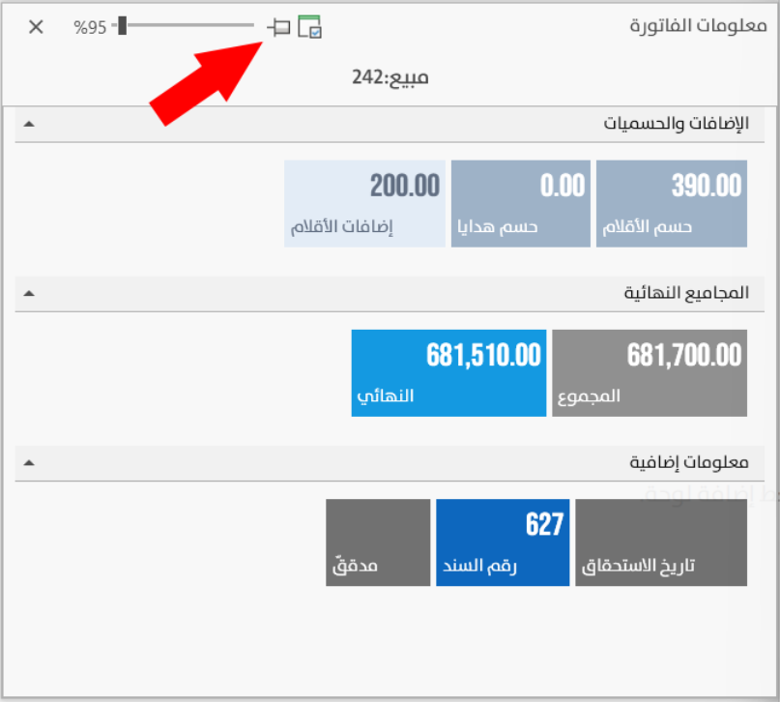
Task: Open the رقم السند tile showing 627
Action: (x=503, y=542)
